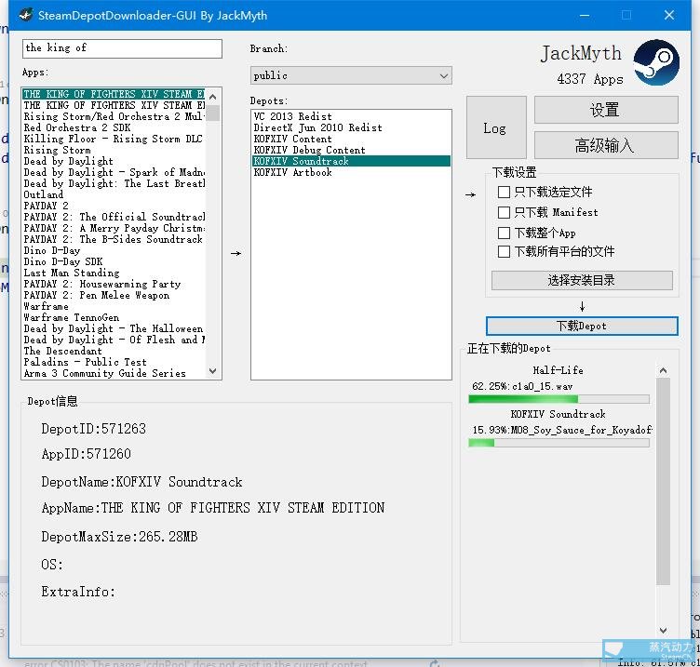Open the Branch dropdown showing public
The image size is (700, 667).
click(351, 75)
